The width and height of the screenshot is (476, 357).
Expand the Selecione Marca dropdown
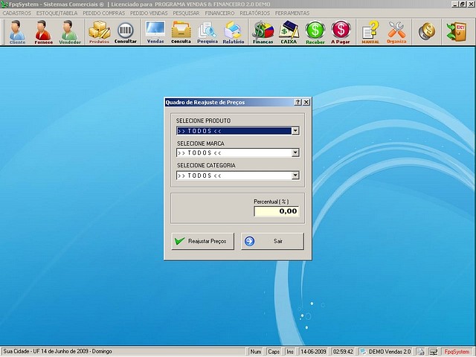(295, 153)
